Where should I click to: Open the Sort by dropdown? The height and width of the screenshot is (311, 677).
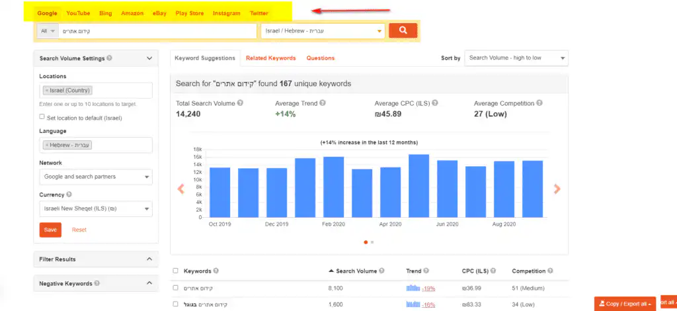(516, 58)
